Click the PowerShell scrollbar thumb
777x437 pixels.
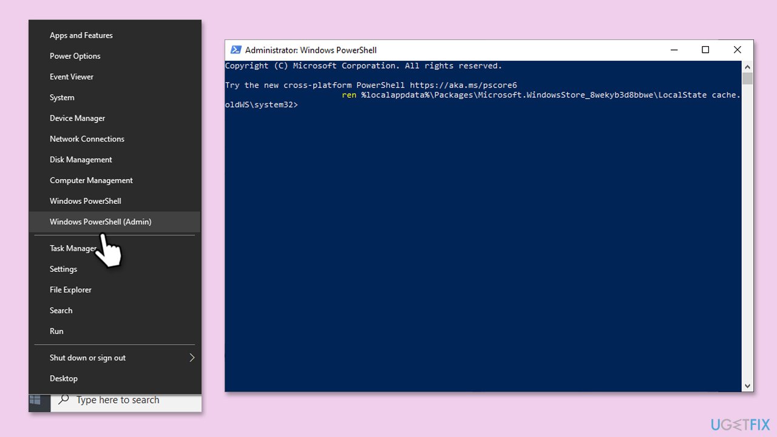pyautogui.click(x=748, y=78)
